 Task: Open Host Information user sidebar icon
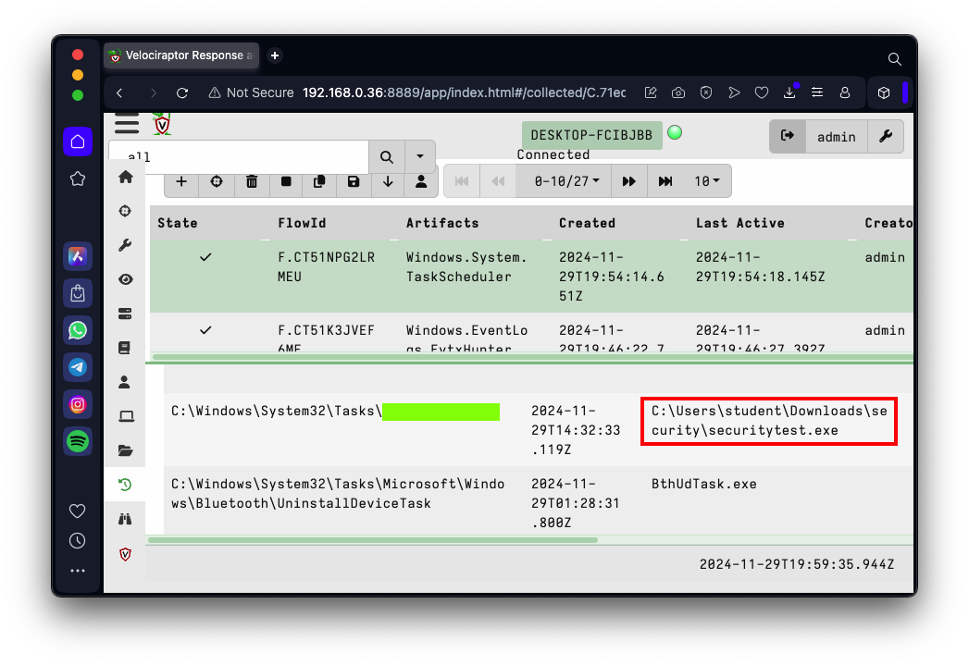125,382
